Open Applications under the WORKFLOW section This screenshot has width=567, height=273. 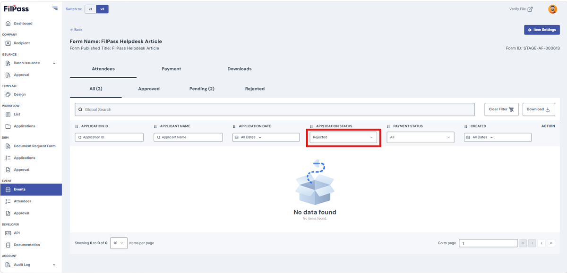click(25, 126)
